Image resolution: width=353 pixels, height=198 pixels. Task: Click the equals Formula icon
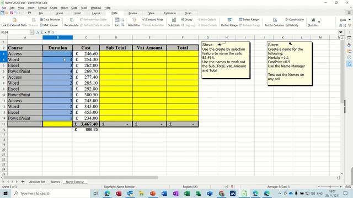(49, 32)
